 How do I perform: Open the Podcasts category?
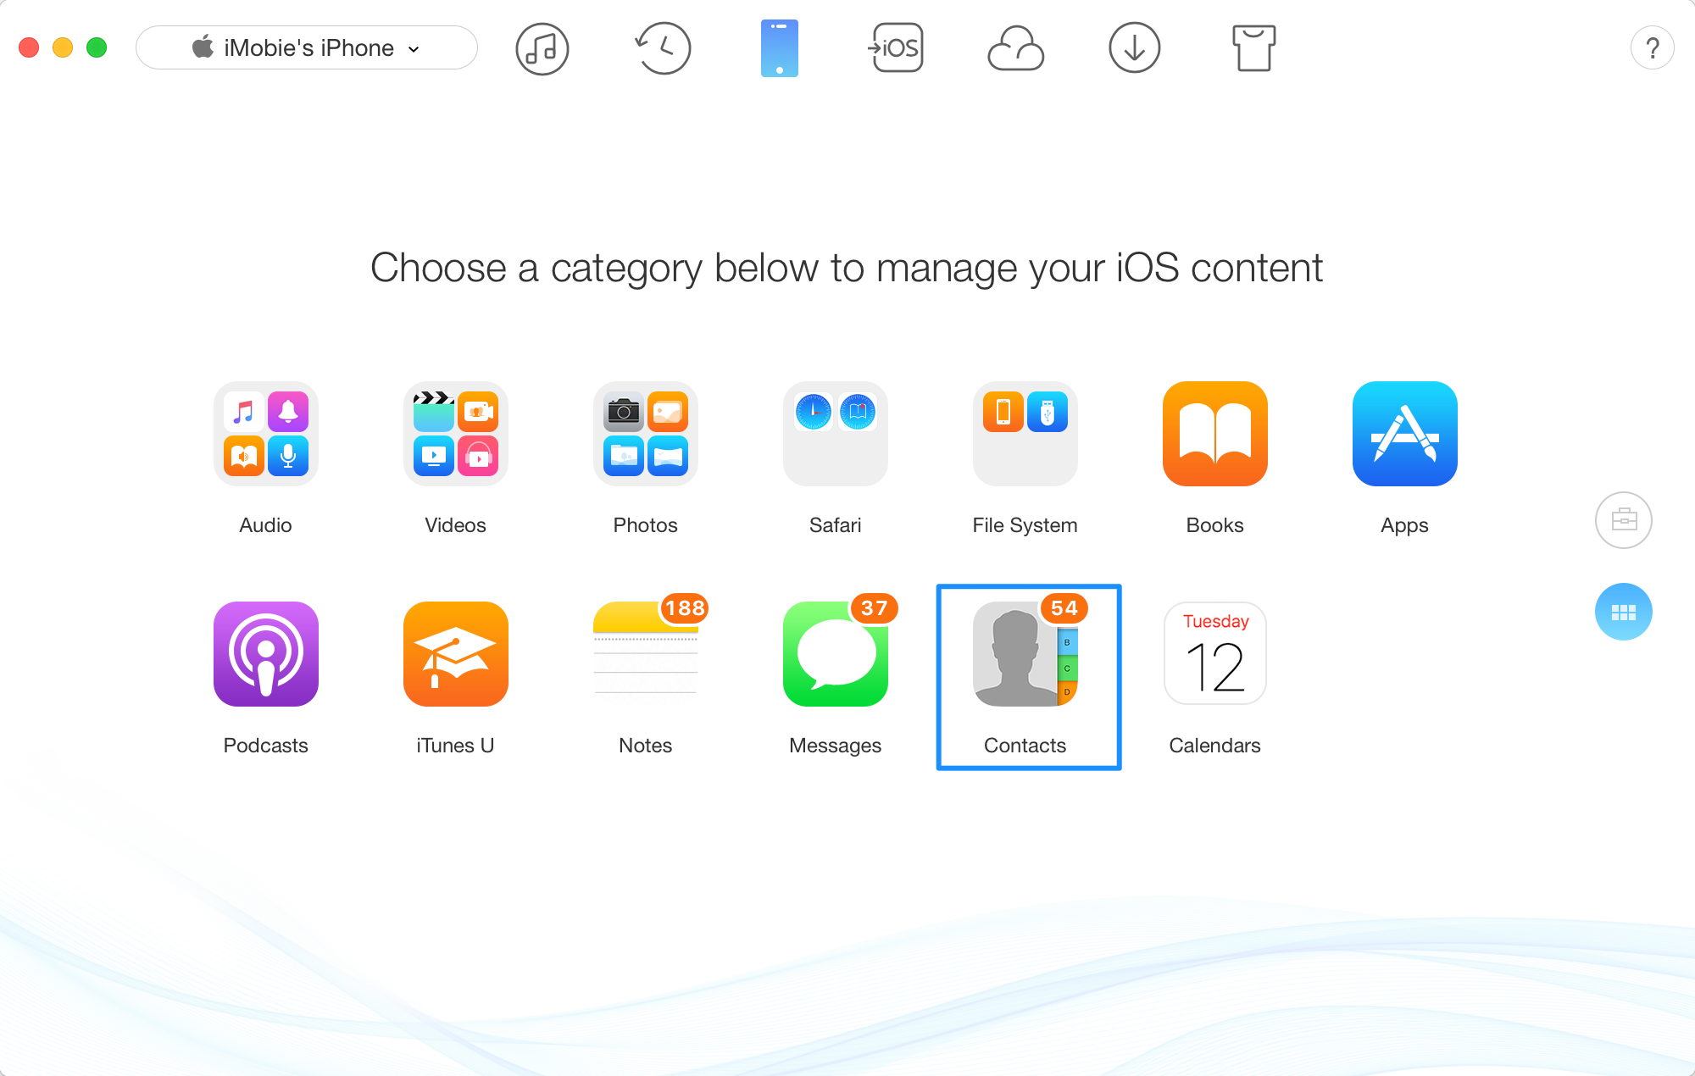click(x=266, y=654)
